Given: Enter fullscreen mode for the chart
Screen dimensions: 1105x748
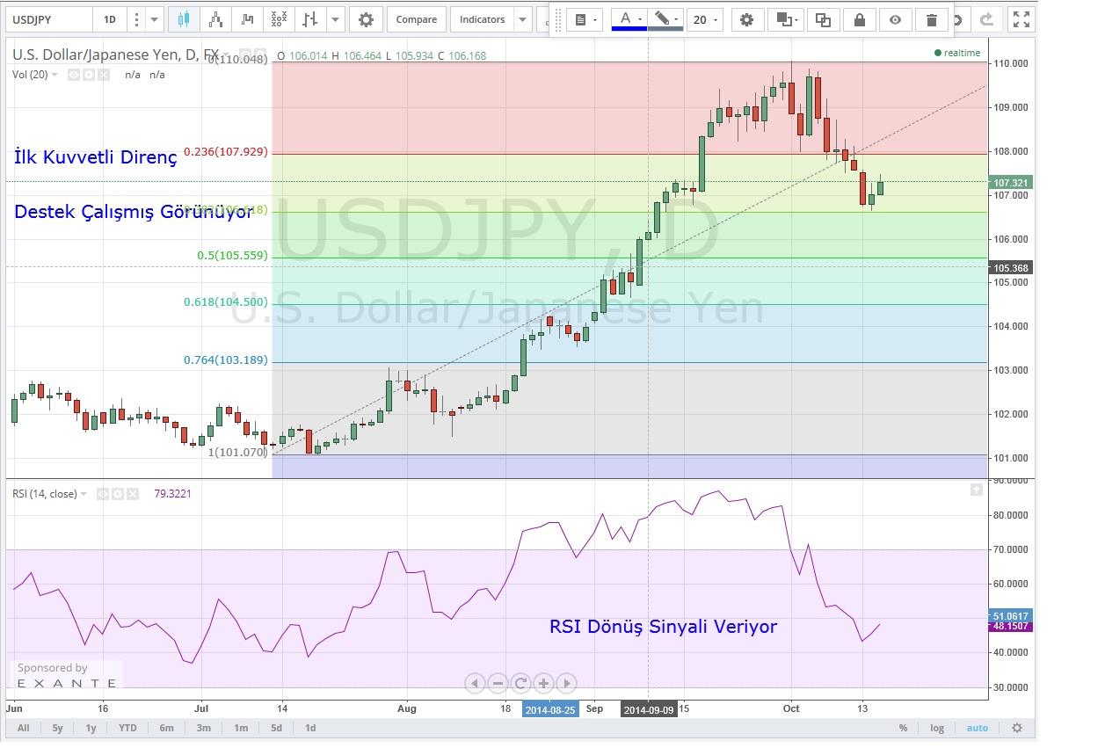Looking at the screenshot, I should pyautogui.click(x=1020, y=19).
